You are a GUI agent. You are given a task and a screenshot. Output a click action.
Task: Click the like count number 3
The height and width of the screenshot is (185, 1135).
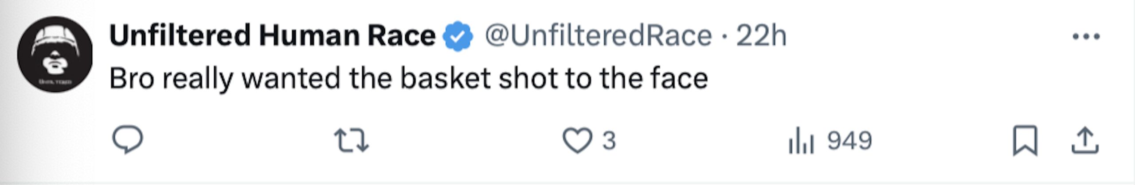pos(609,141)
